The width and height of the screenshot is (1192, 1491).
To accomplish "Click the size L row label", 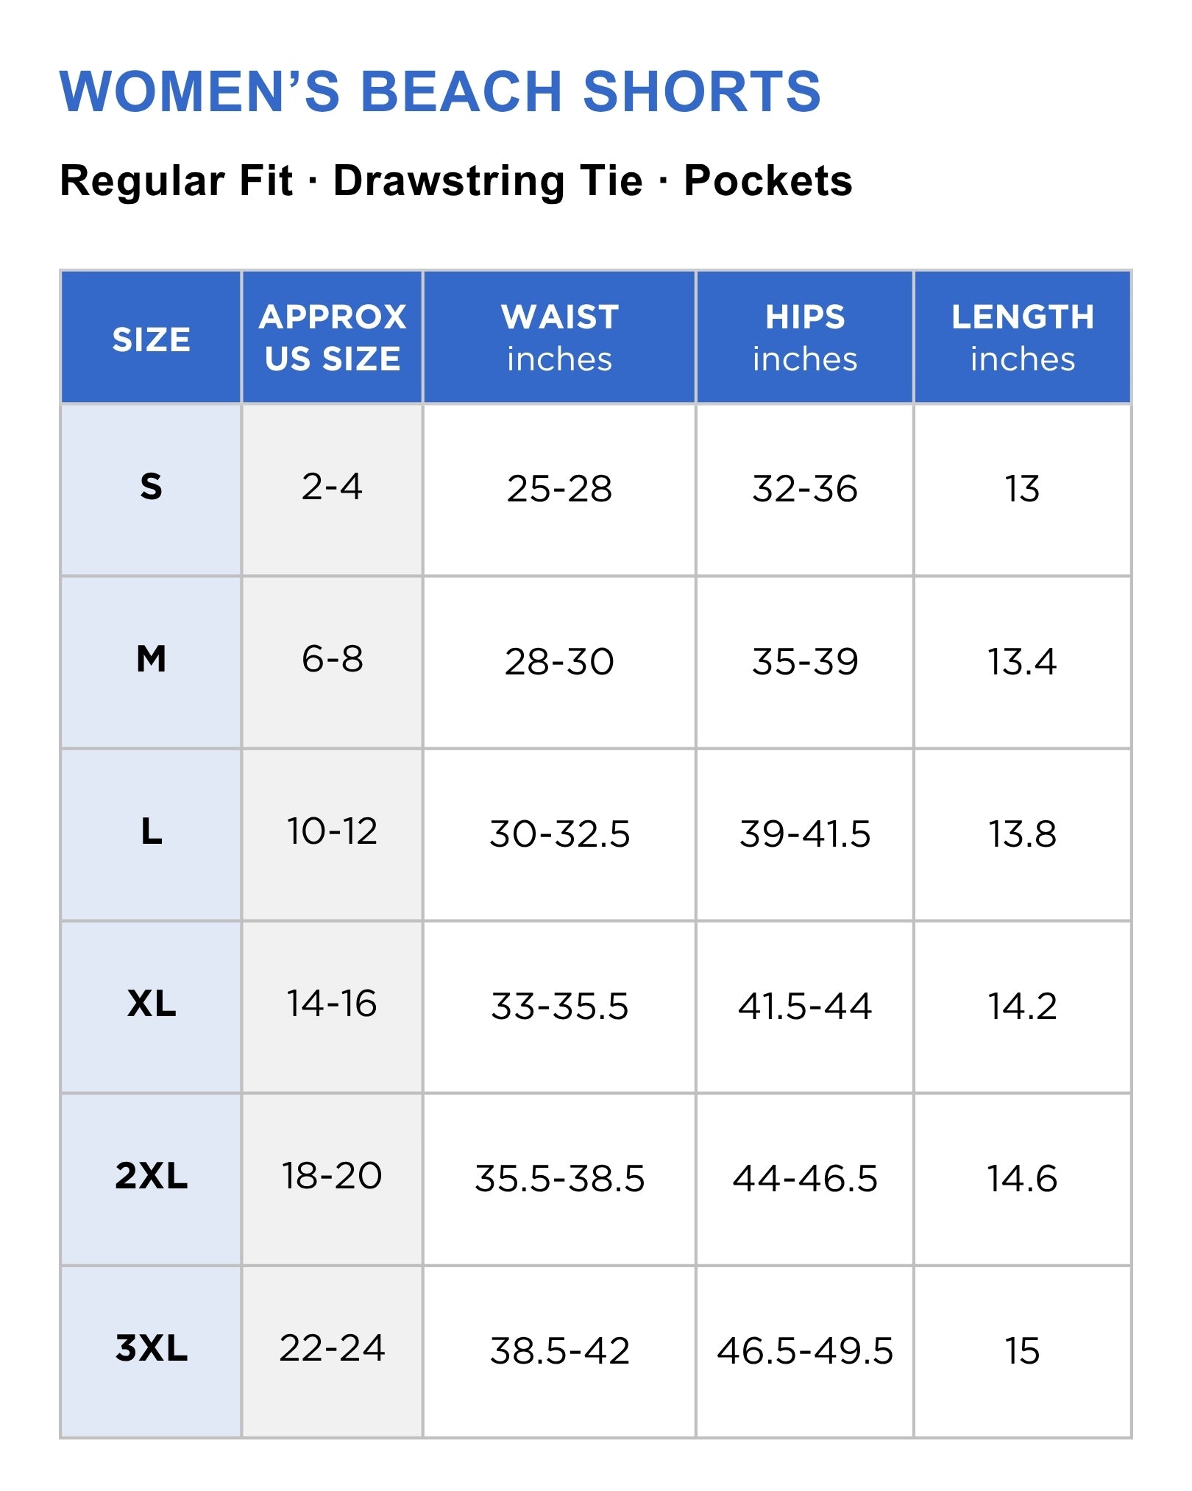I will pyautogui.click(x=151, y=835).
